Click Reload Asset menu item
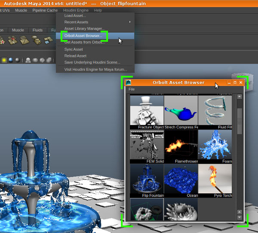 (x=95, y=56)
